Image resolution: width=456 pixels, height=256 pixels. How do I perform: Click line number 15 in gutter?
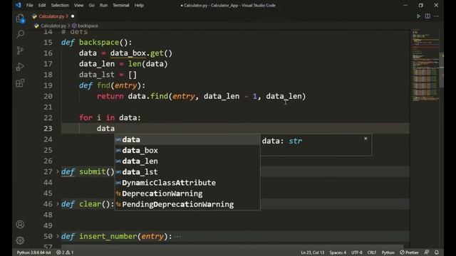pos(48,43)
